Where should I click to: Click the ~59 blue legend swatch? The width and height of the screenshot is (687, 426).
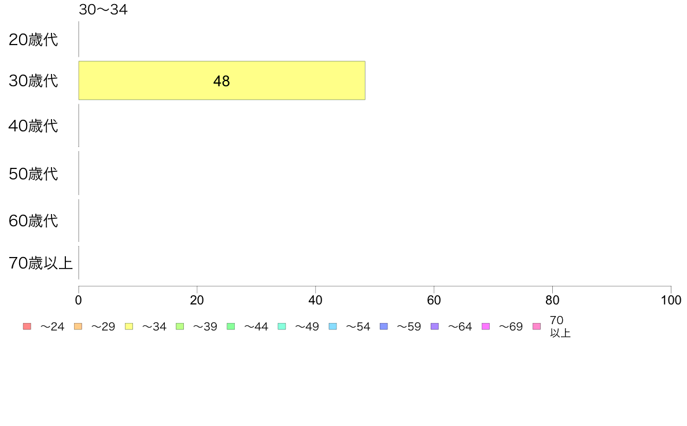(x=384, y=326)
